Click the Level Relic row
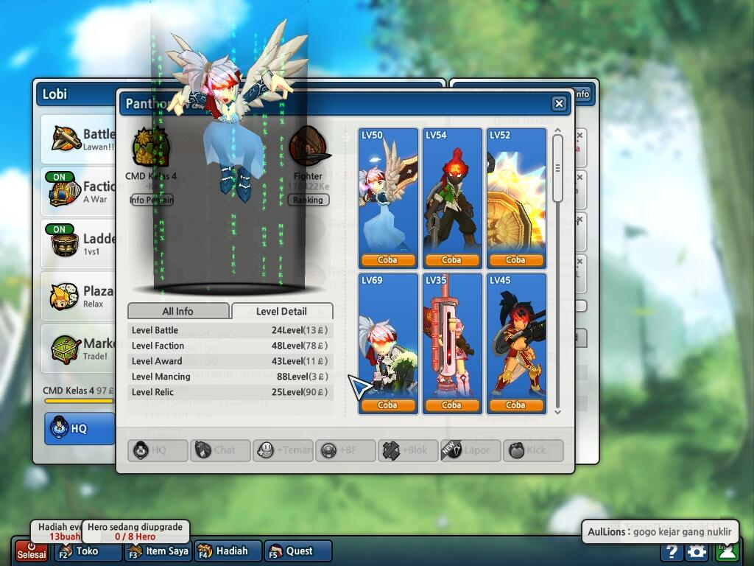Viewport: 754px width, 566px height. tap(230, 392)
